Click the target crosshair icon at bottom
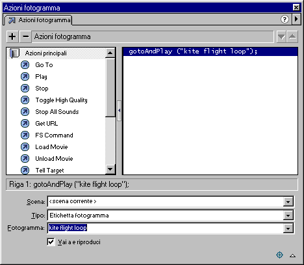This screenshot has width=304, height=265. pyautogui.click(x=279, y=255)
